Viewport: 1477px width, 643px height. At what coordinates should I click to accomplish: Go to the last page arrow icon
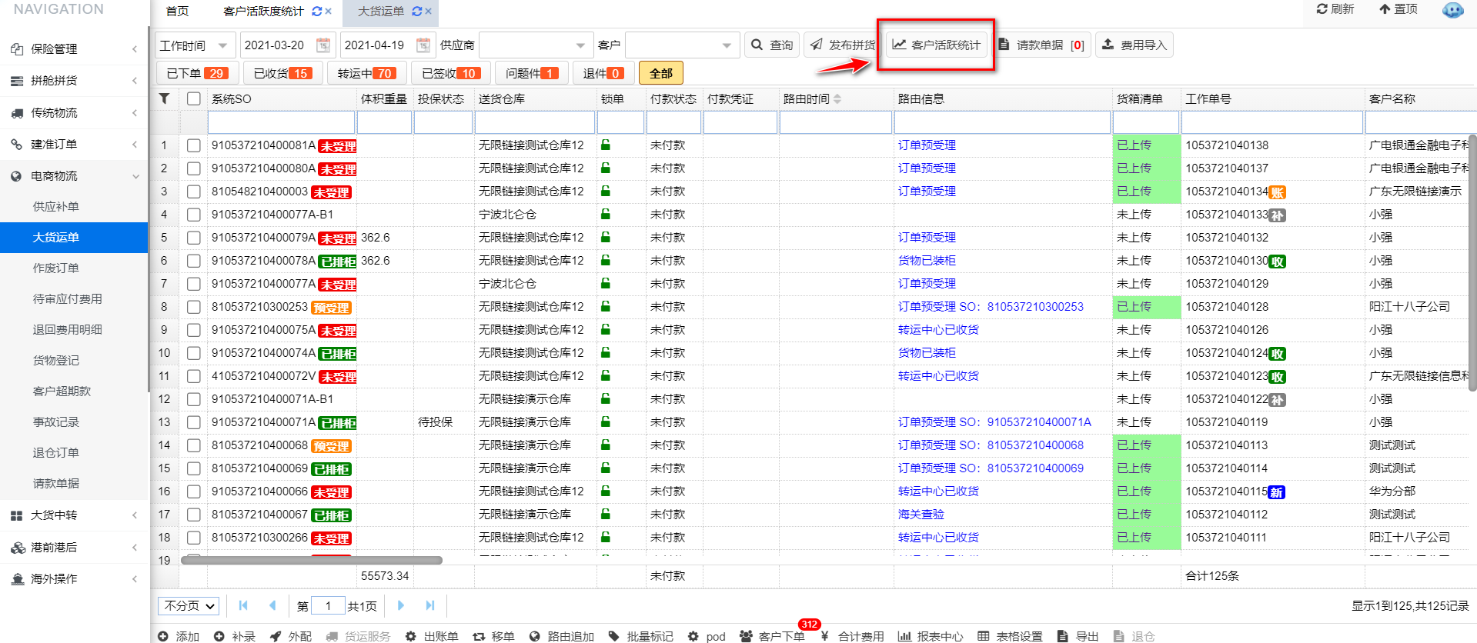tap(430, 605)
